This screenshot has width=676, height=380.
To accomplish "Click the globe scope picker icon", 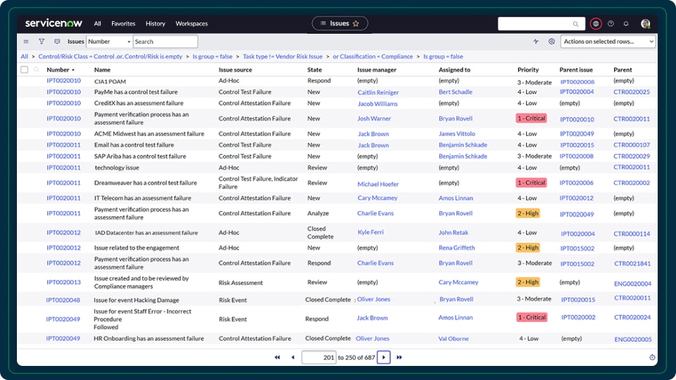I will tap(596, 23).
